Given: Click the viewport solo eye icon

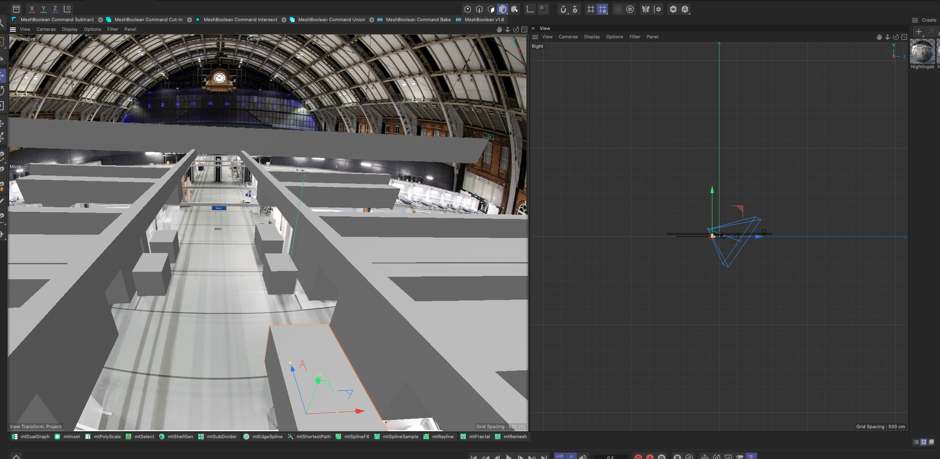Looking at the screenshot, I should [673, 9].
